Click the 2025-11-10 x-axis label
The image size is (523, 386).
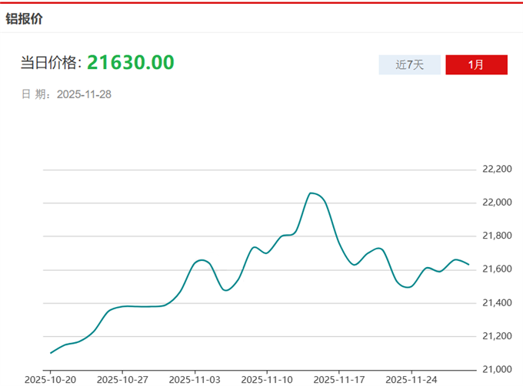pyautogui.click(x=266, y=379)
